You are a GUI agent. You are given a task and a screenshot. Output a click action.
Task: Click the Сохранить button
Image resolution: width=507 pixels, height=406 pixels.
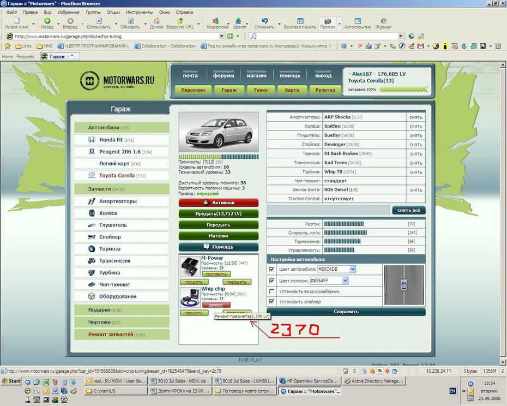(x=346, y=312)
